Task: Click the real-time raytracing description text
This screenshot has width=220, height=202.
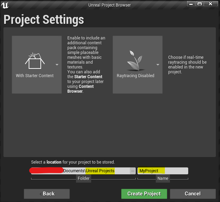Action: (187, 65)
